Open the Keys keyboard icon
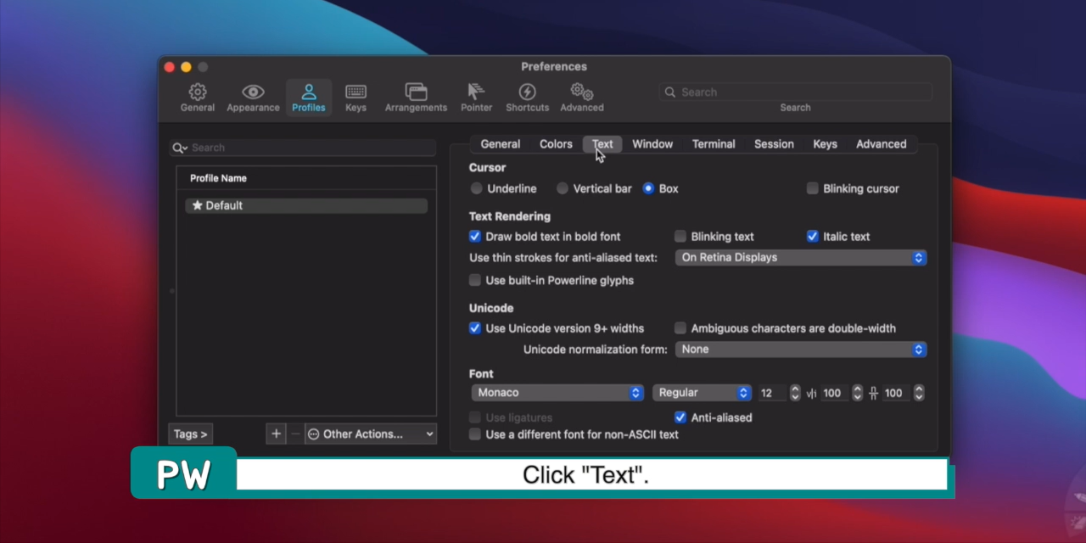The width and height of the screenshot is (1086, 543). click(355, 92)
